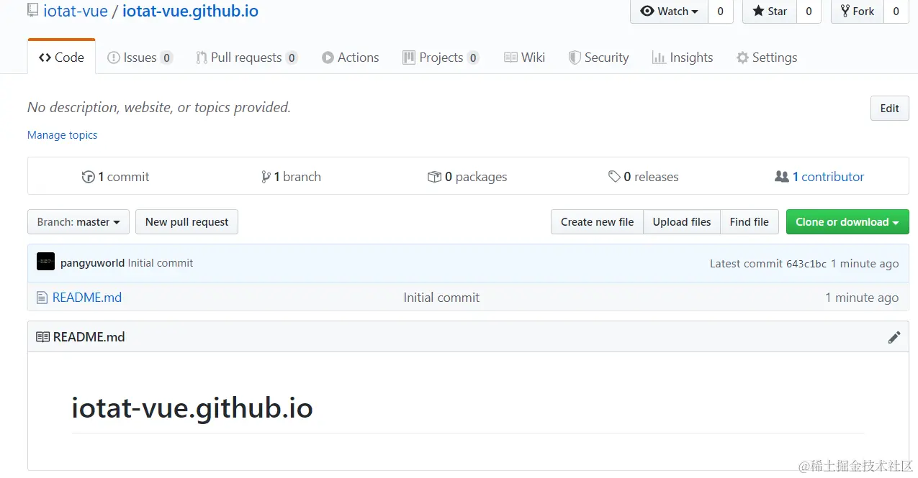918x478 pixels.
Task: Open the repository Settings tab
Action: click(767, 58)
